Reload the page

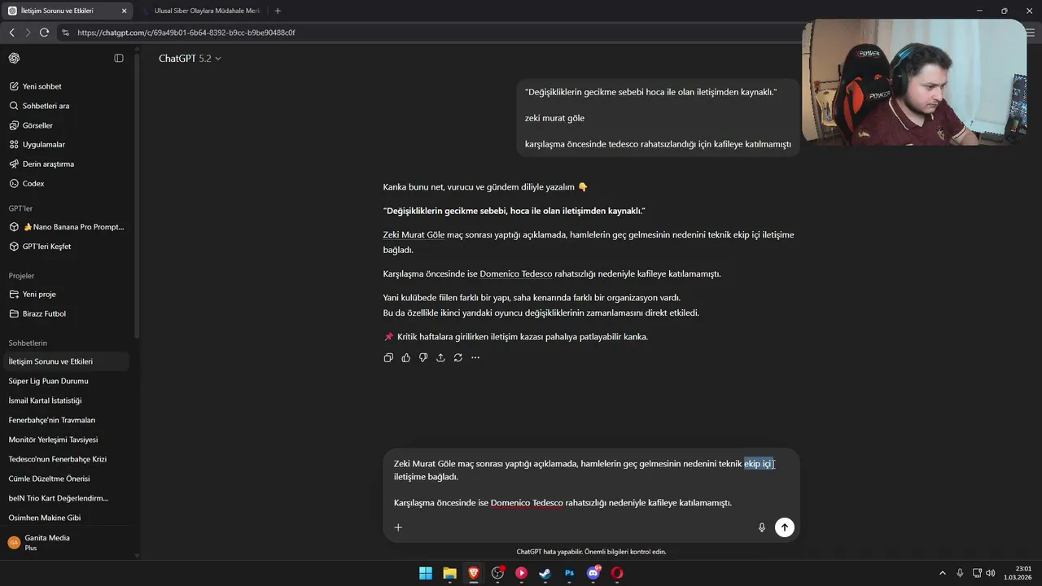(x=44, y=33)
